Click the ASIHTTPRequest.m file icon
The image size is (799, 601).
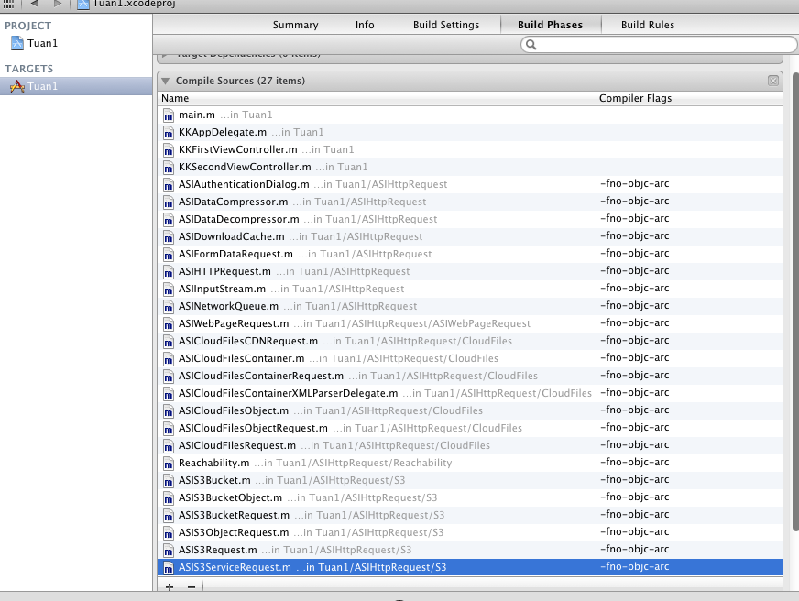169,271
